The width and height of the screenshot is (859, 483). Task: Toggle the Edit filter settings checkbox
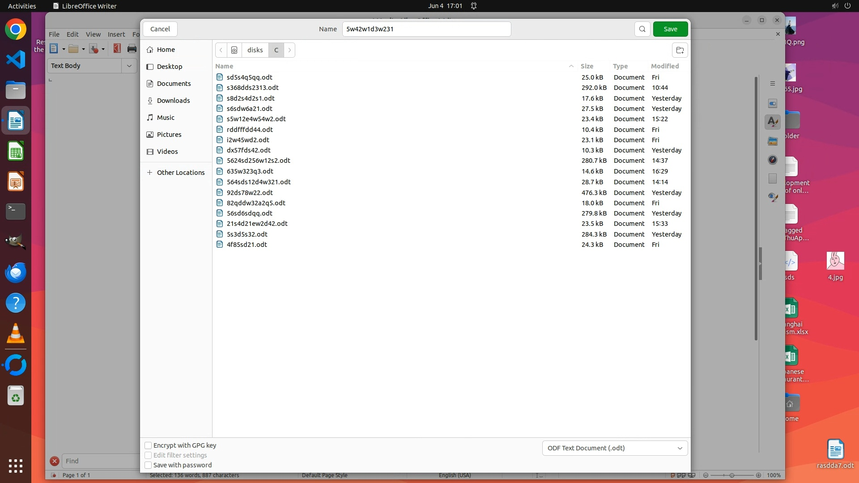point(148,455)
